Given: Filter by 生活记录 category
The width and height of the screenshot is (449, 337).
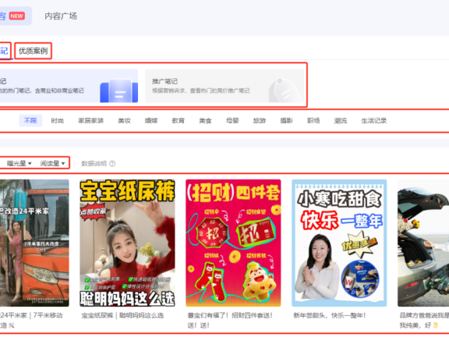Looking at the screenshot, I should coord(374,121).
